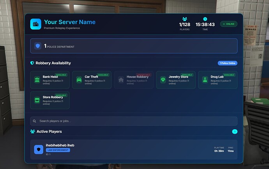Click the Robbery Availability shield icon
The image size is (269, 169).
32,63
